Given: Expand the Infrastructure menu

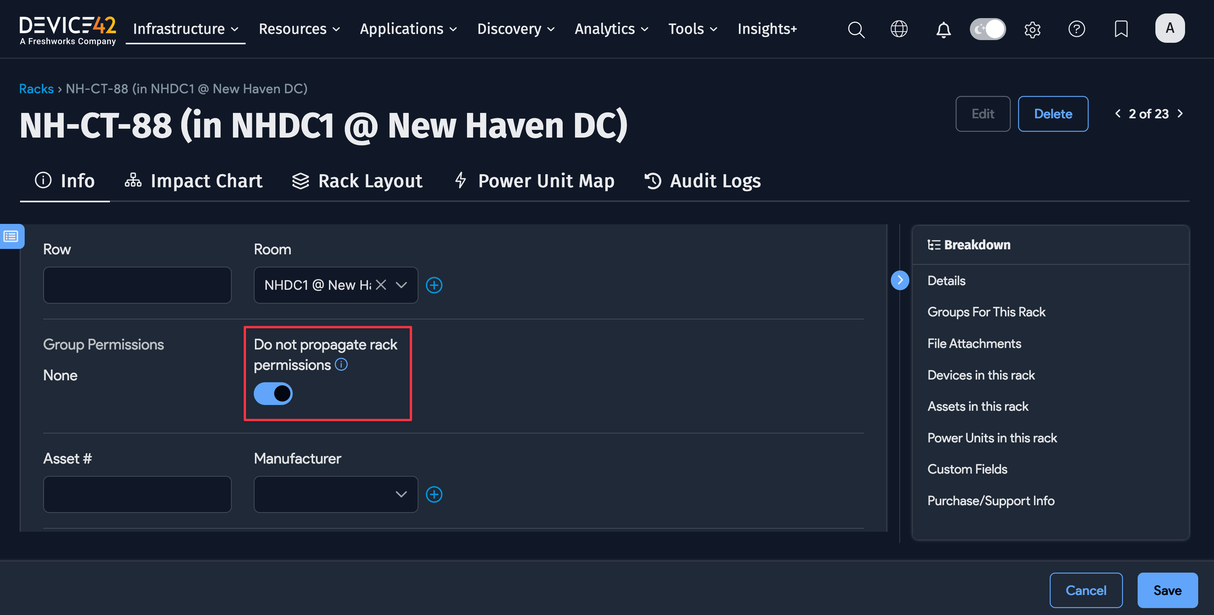Looking at the screenshot, I should pyautogui.click(x=185, y=29).
